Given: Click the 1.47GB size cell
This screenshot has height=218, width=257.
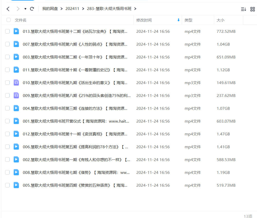Looking at the screenshot, I should pos(223,134).
